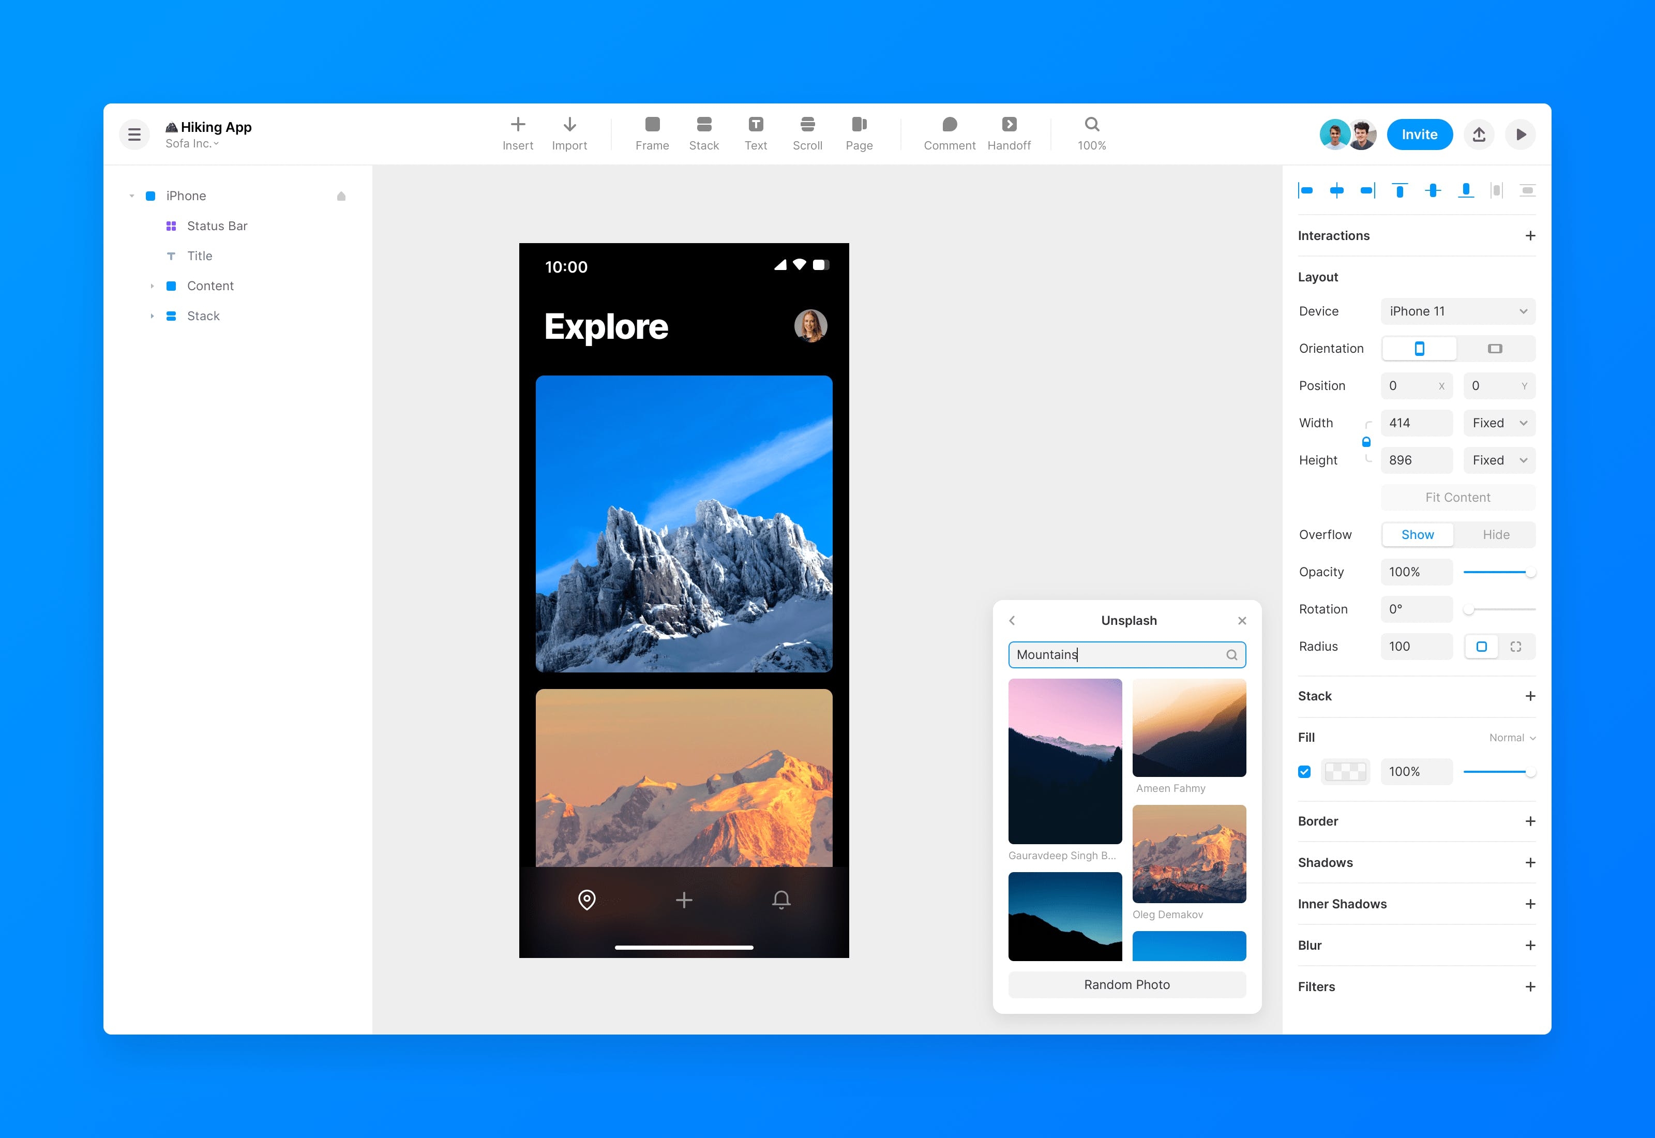Add a Stack layout property
Screen dimensions: 1655x1138
click(1530, 696)
